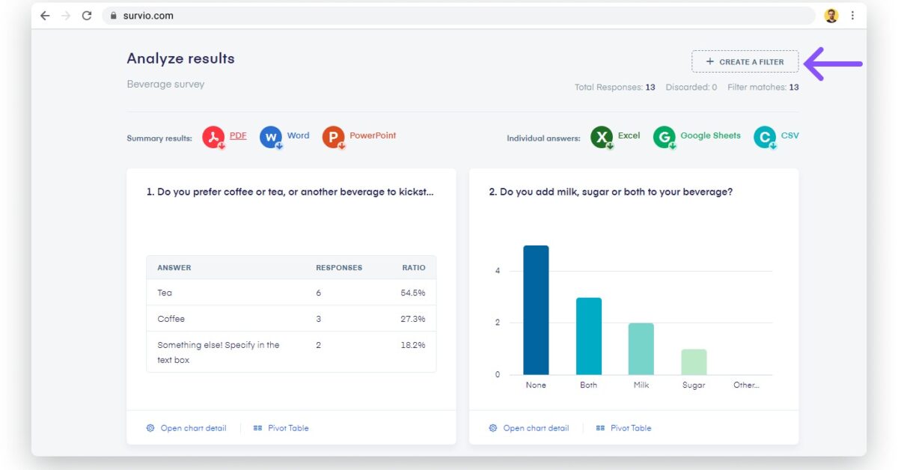
Task: Click the user profile avatar
Action: tap(831, 16)
